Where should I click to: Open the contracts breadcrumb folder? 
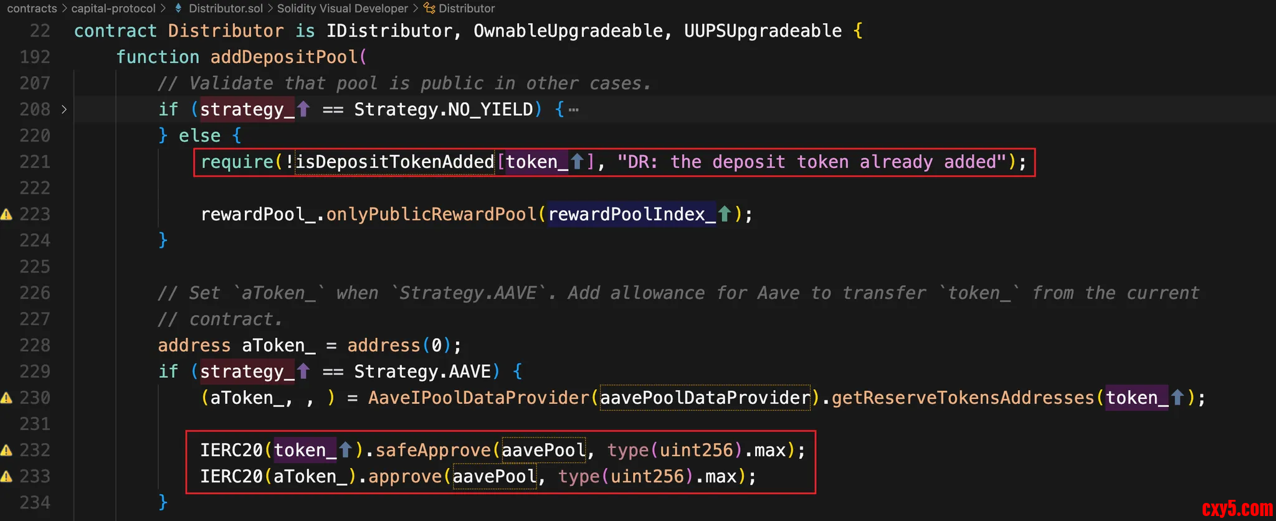[x=32, y=8]
